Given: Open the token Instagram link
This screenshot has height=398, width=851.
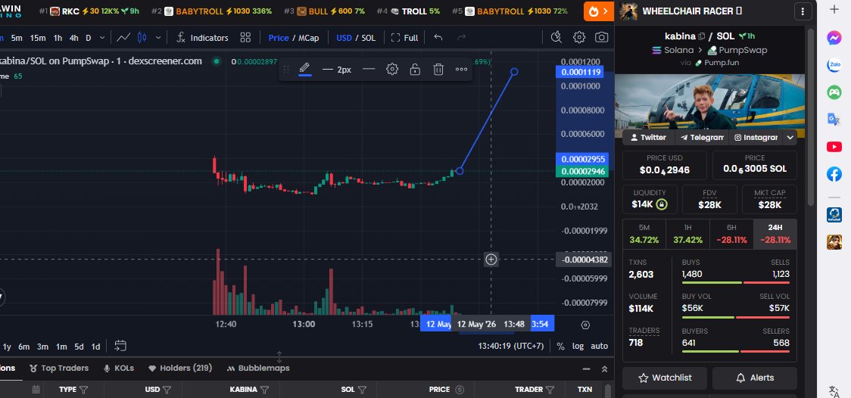Looking at the screenshot, I should 756,137.
